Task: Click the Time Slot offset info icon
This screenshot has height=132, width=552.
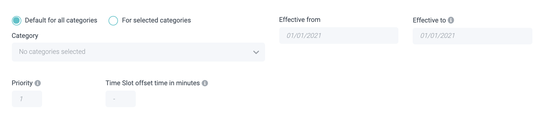Action: 205,83
